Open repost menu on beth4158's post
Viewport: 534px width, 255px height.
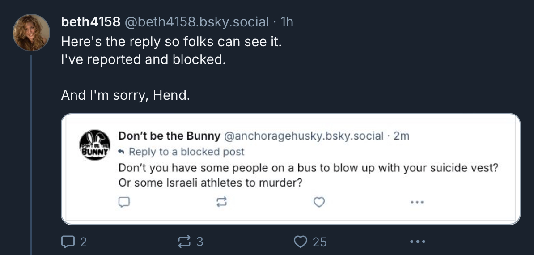(x=184, y=242)
